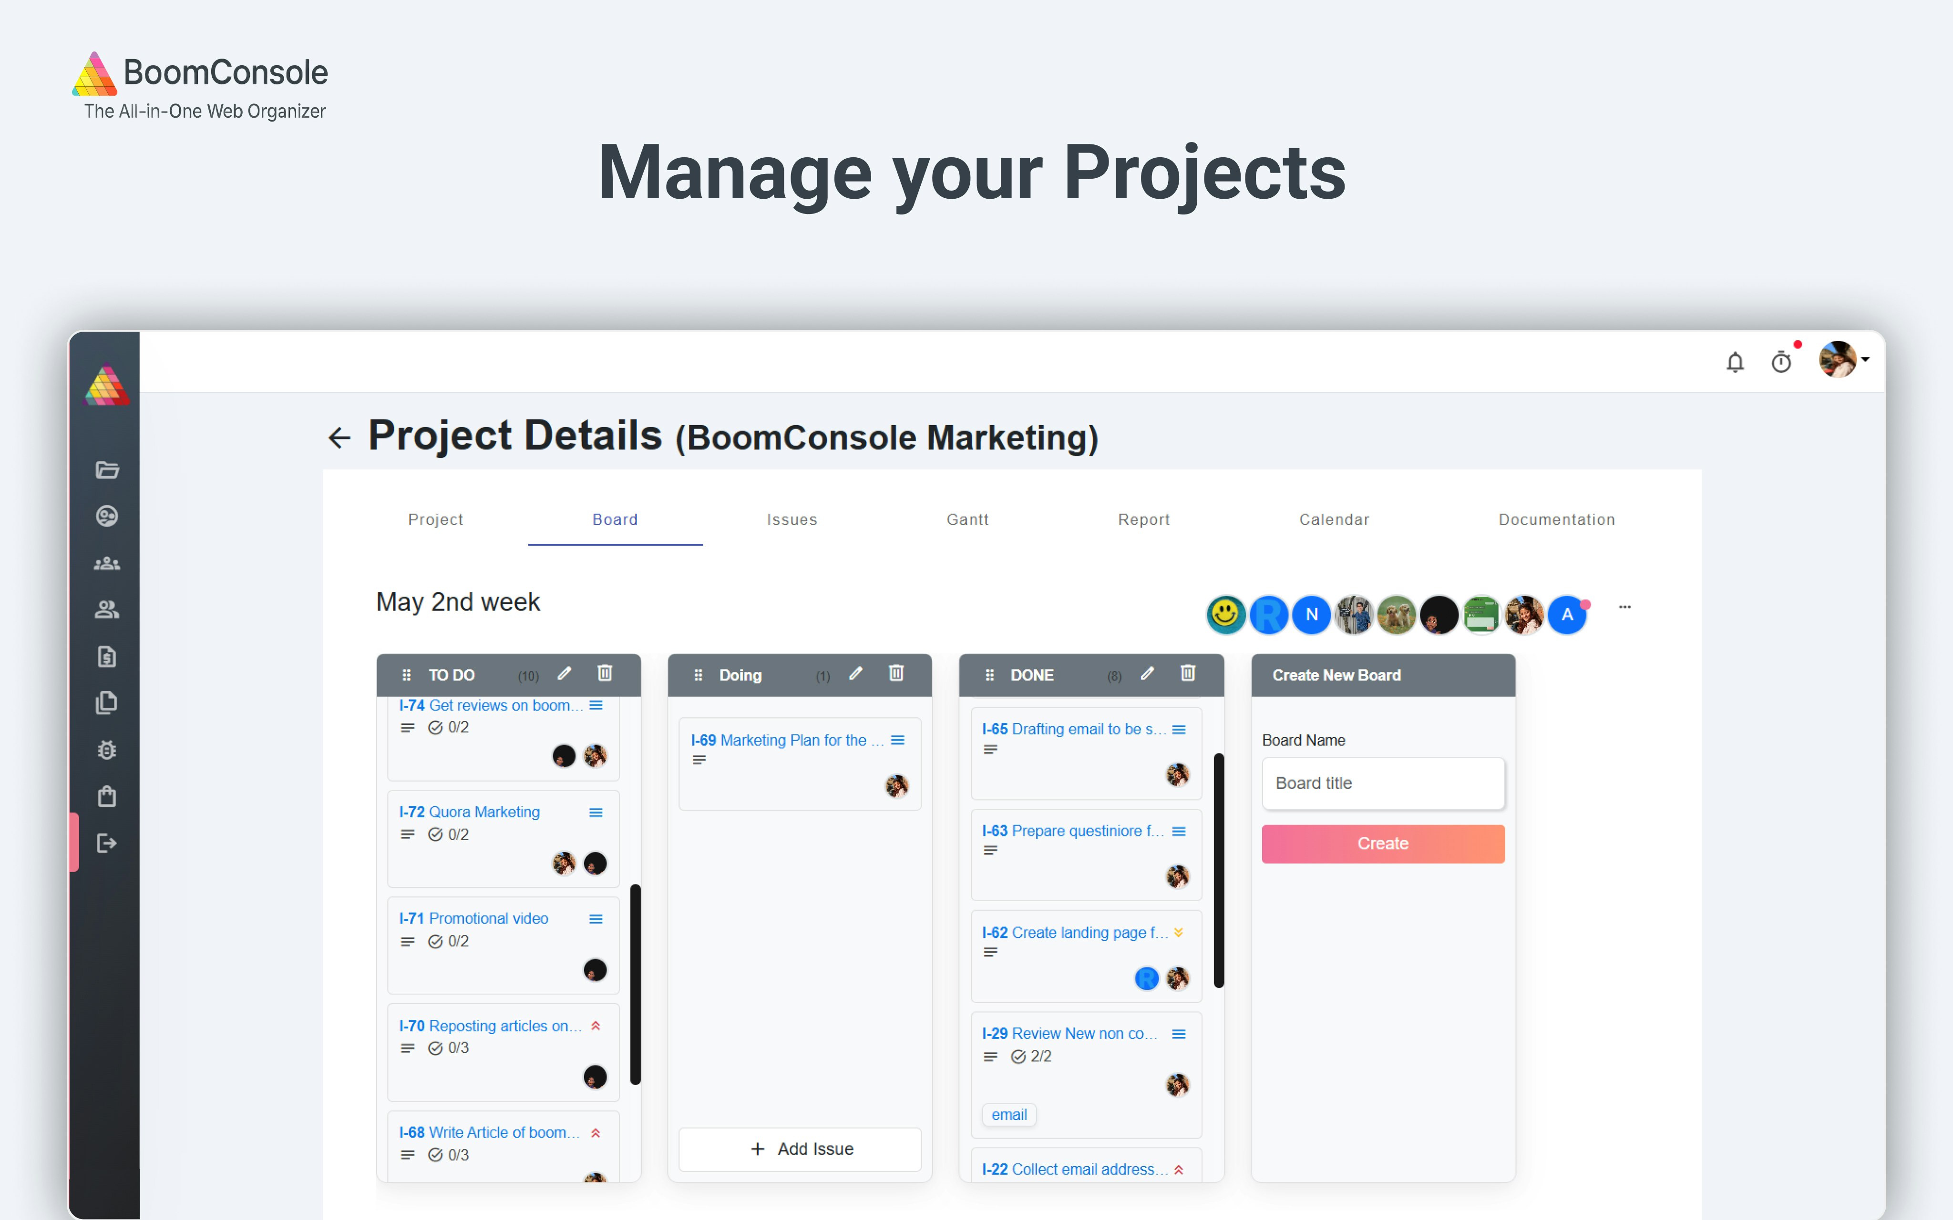The height and width of the screenshot is (1220, 1953).
Task: Click the 0/3 checklist on I-70
Action: coord(448,1048)
